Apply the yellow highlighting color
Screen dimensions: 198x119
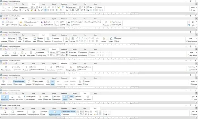32,10
